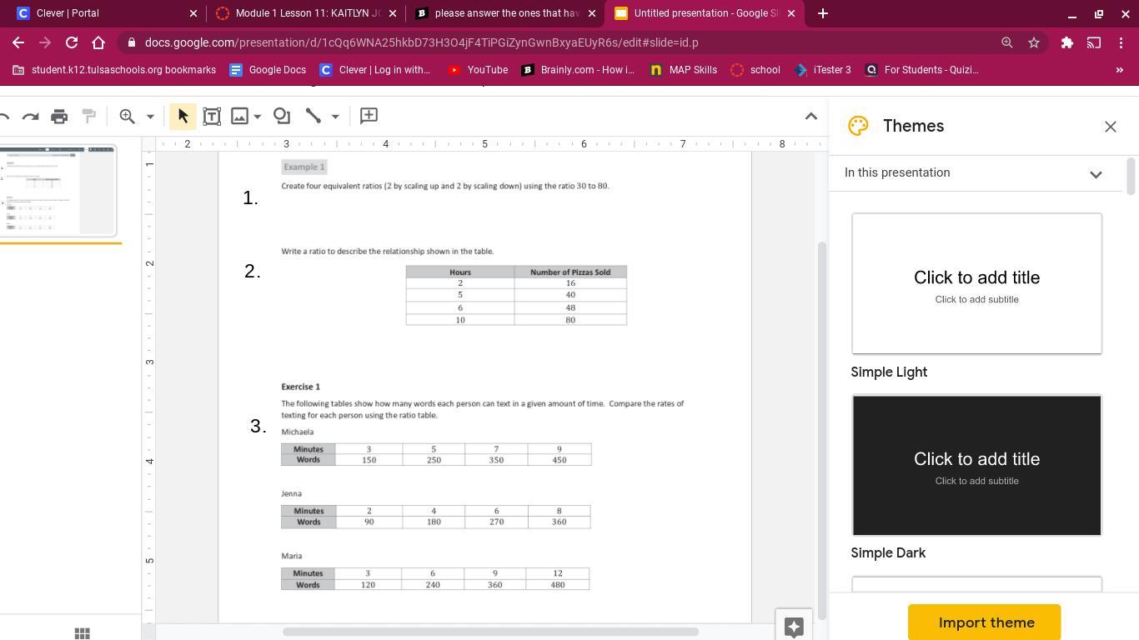Viewport: 1139px width, 640px height.
Task: Click the address bar URL
Action: 421,42
